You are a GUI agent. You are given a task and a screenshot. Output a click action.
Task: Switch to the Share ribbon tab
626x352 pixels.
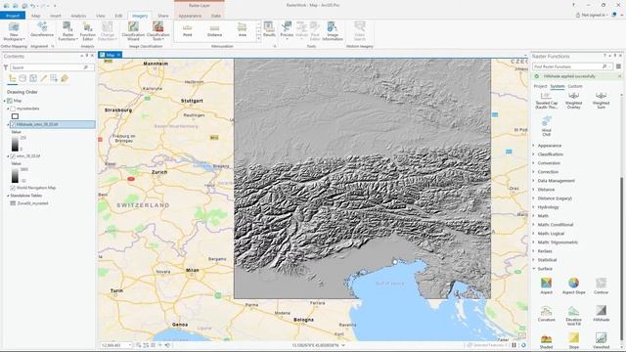coord(163,16)
